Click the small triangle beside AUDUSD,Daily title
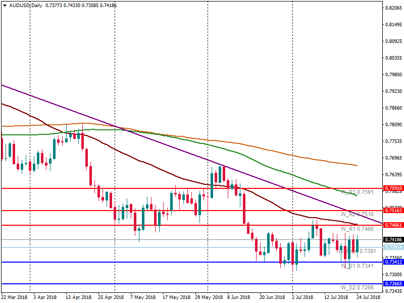This screenshot has width=404, height=303. click(x=5, y=5)
